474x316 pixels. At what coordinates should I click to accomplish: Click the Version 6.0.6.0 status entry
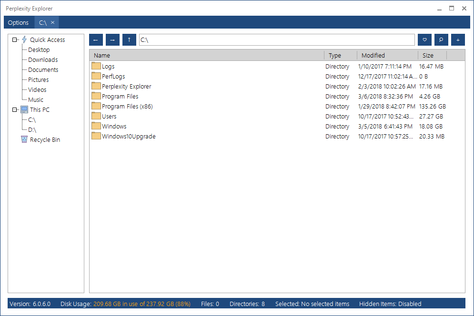[x=30, y=304]
